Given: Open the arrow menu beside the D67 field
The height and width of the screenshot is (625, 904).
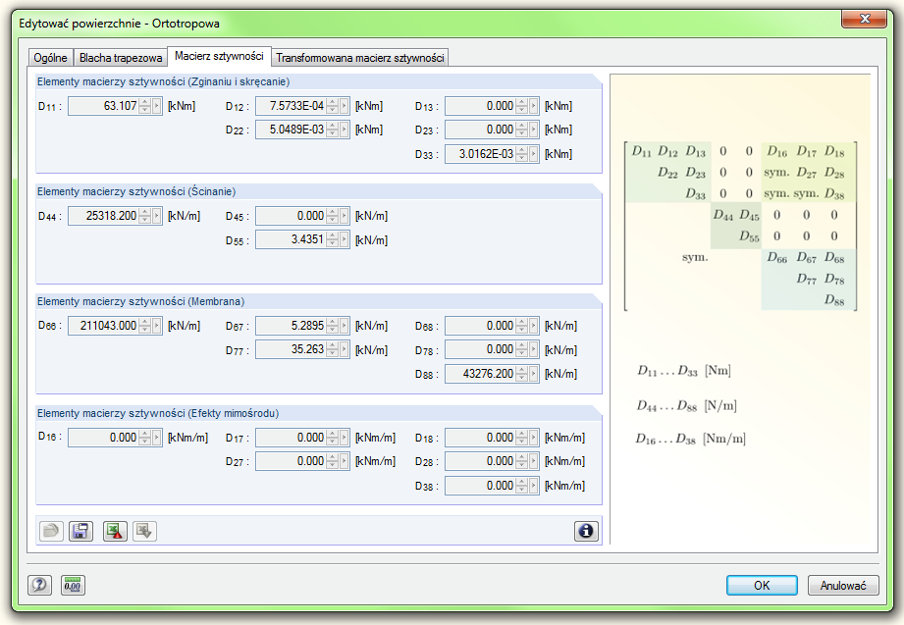Looking at the screenshot, I should [x=345, y=326].
